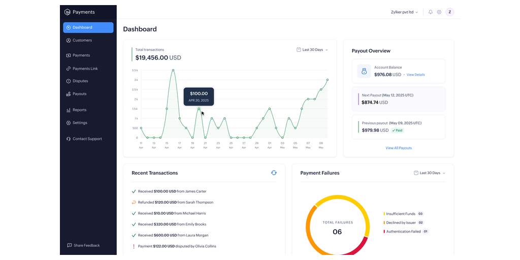Screen dimensions: 520x260
Task: Open Total transactions Last 30 Days dropdown
Action: pyautogui.click(x=312, y=50)
